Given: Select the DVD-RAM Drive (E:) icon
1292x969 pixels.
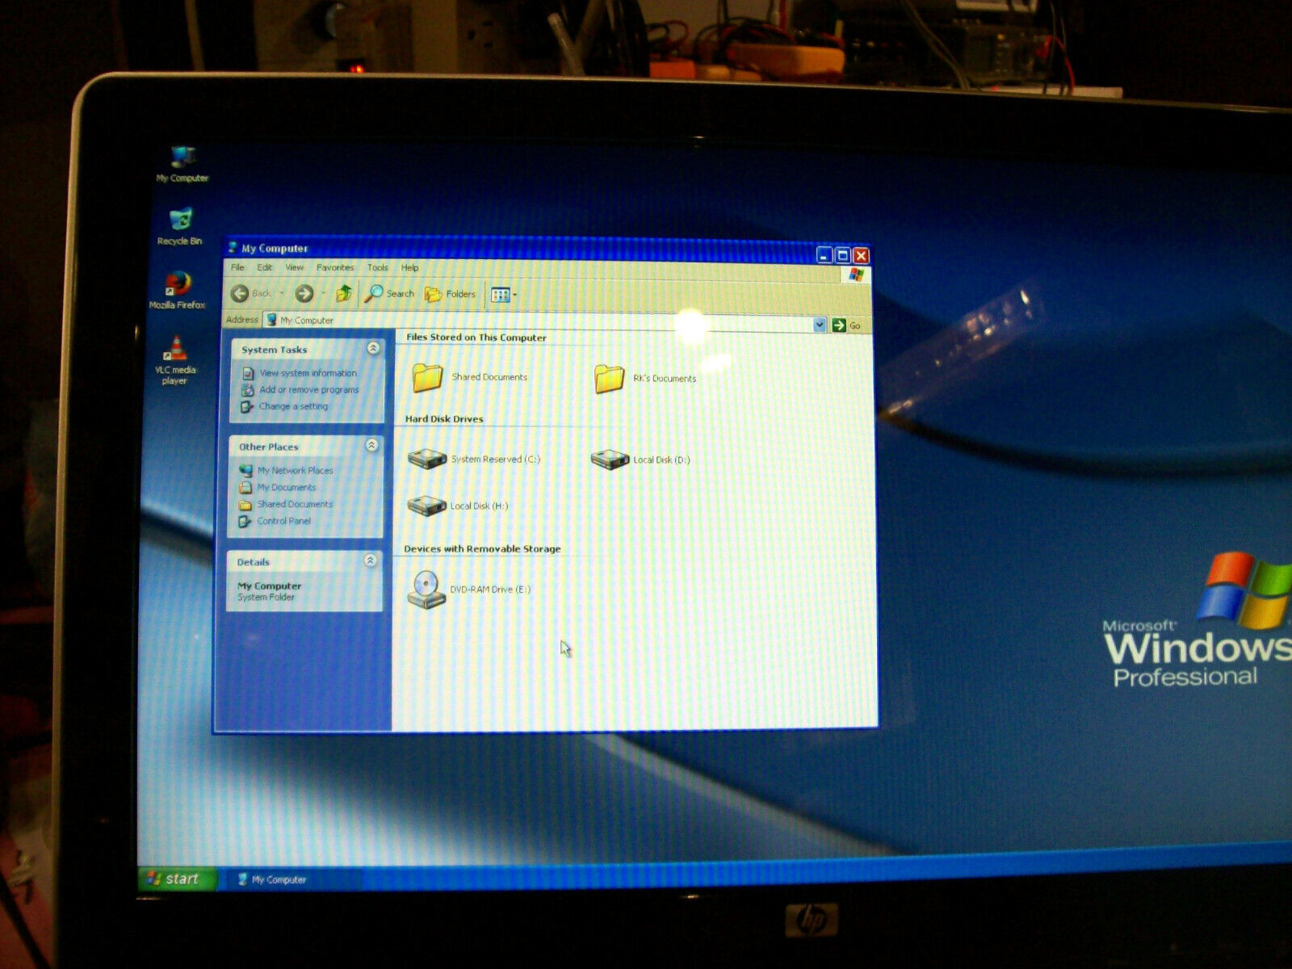Looking at the screenshot, I should [426, 589].
